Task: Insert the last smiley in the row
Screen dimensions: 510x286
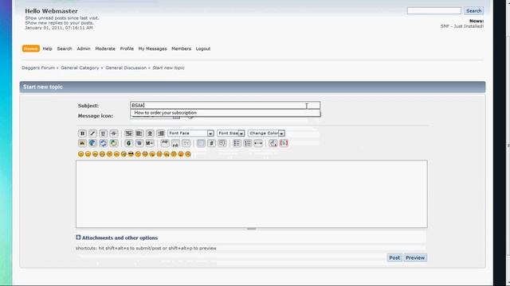Action: (188, 154)
